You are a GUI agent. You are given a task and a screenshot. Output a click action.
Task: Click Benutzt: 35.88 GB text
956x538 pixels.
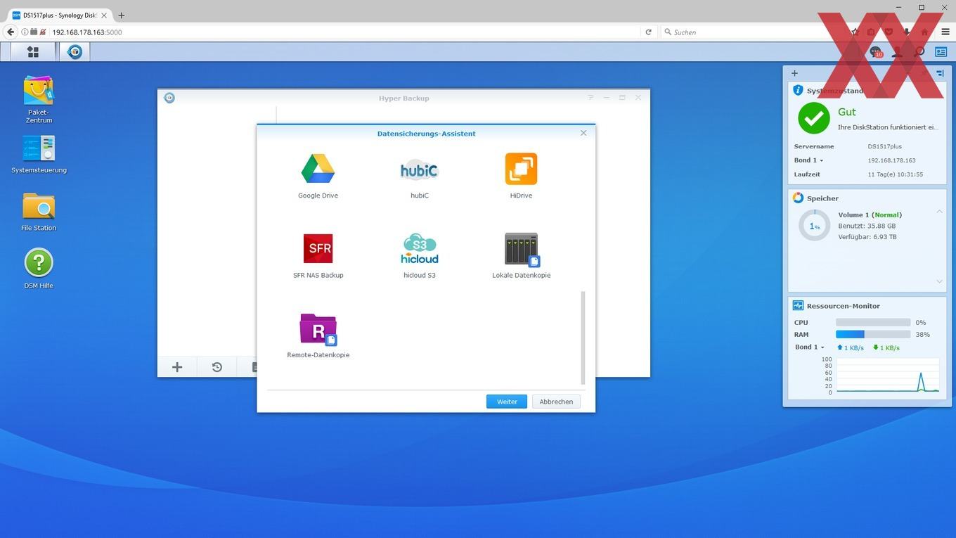[x=867, y=226]
